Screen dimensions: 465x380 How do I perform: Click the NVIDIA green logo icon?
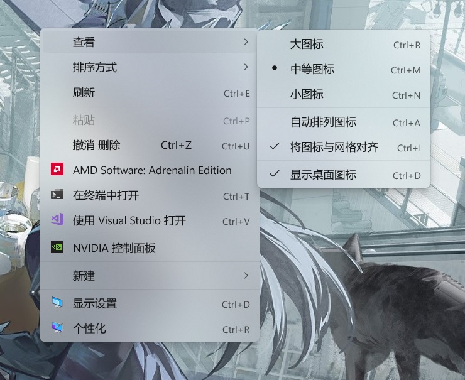[x=57, y=247]
